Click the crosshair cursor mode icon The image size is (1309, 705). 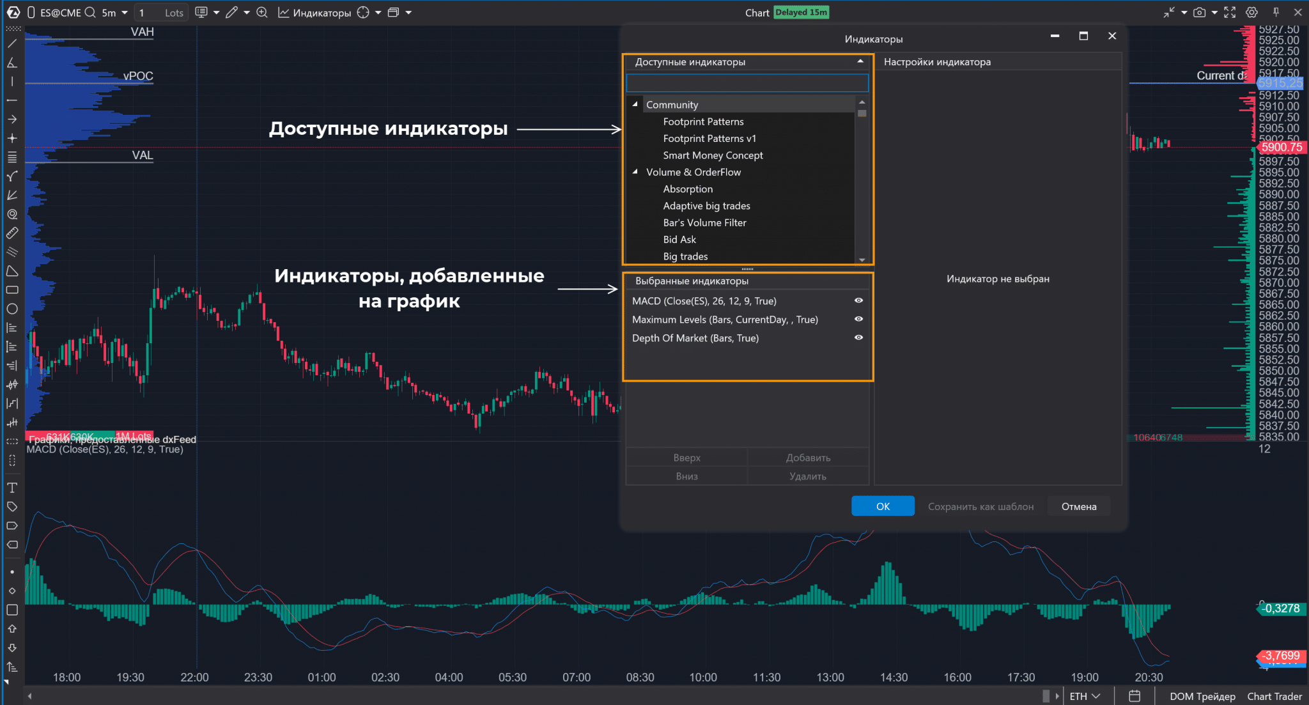363,13
